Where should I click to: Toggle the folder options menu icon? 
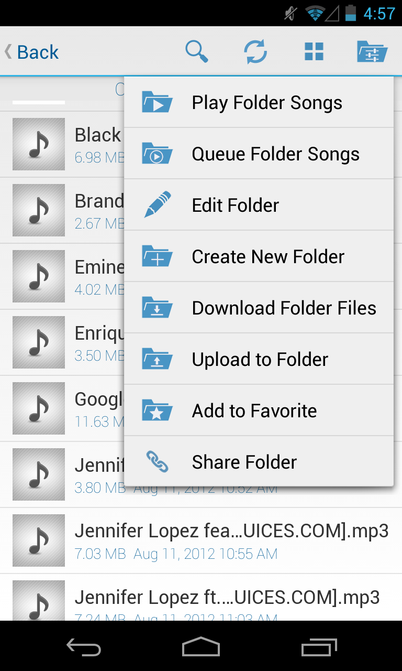pos(372,52)
